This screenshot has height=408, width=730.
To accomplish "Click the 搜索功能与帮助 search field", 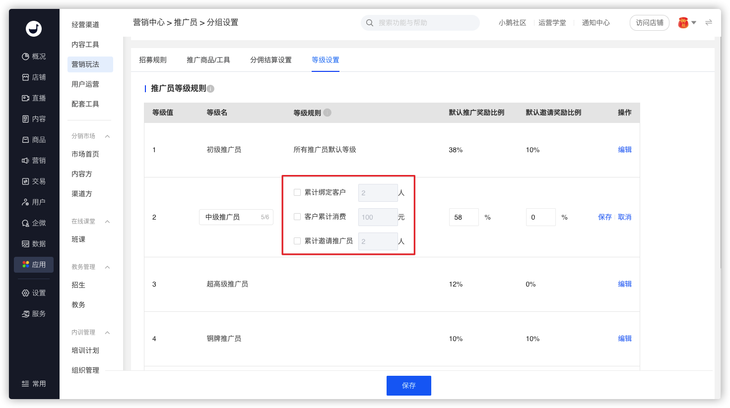I will click(x=420, y=23).
